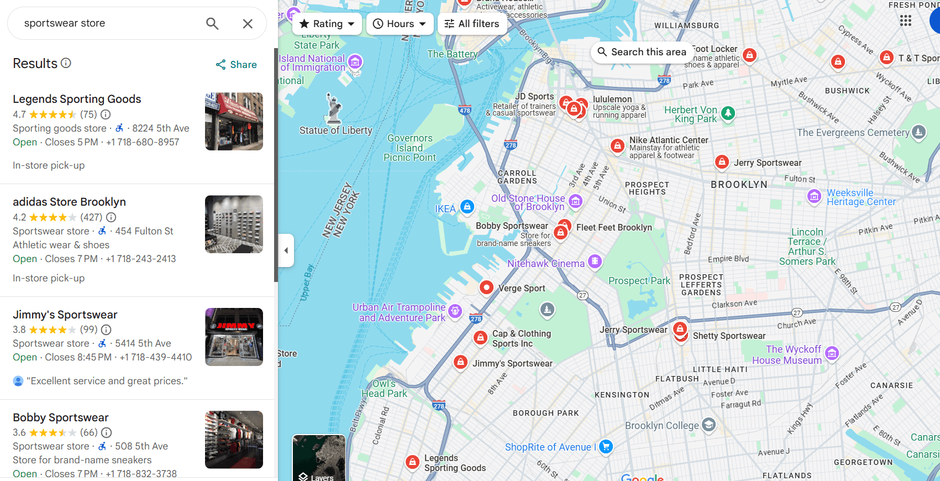View Jimmy's Sportswear storefront photo
Screen dimensions: 940x481
click(234, 337)
